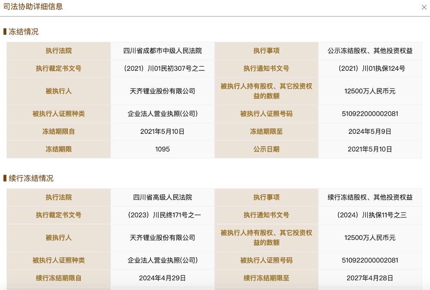This screenshot has height=290, width=430.
Task: Click the 续行冻结股权、其他投资权益 value
Action: coord(370,197)
